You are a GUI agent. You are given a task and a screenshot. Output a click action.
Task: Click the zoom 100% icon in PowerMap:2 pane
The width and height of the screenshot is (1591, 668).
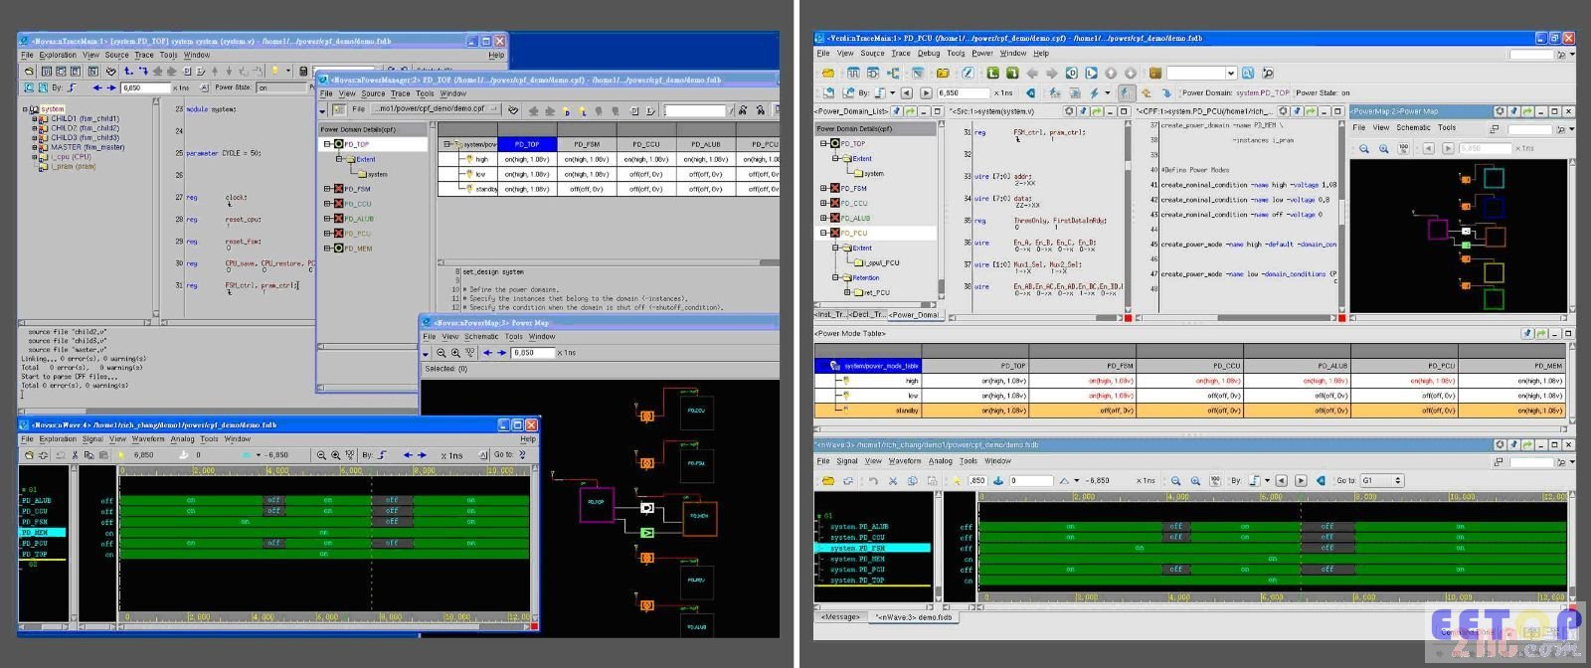click(1403, 149)
